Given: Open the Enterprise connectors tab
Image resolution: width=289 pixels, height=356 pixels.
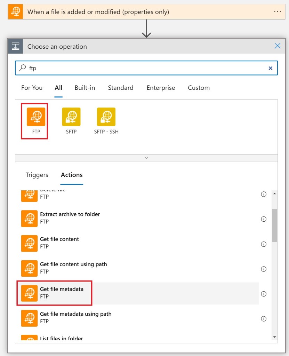Looking at the screenshot, I should point(161,88).
